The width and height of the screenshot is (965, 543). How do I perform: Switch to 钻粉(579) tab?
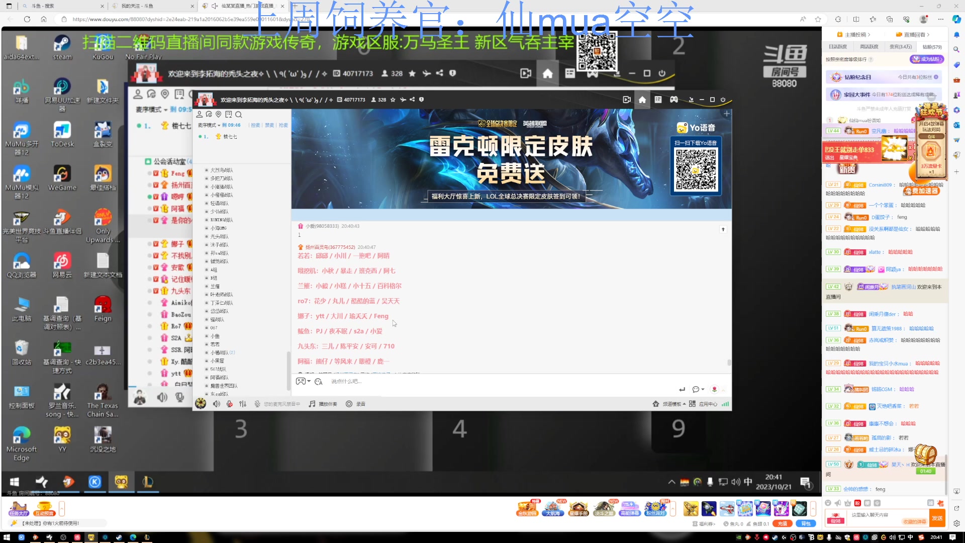932,47
